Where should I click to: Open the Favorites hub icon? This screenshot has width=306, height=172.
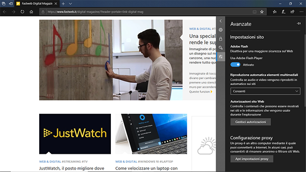coord(274,12)
